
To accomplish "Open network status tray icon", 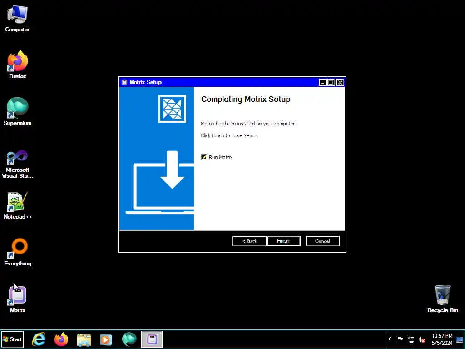I will point(411,339).
